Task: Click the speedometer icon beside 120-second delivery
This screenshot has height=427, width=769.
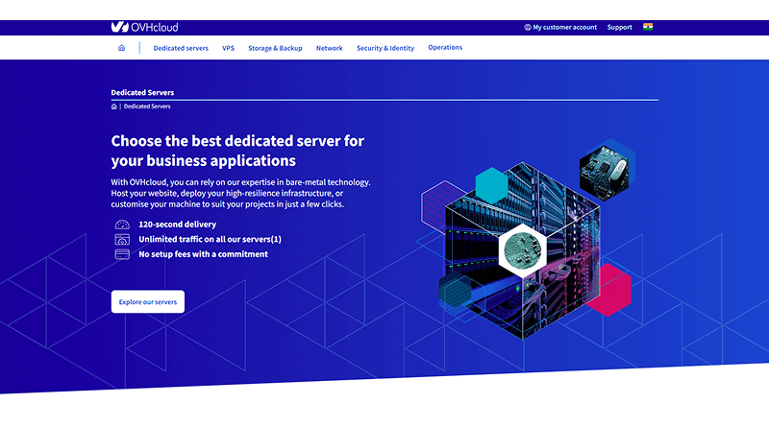Action: (x=122, y=225)
